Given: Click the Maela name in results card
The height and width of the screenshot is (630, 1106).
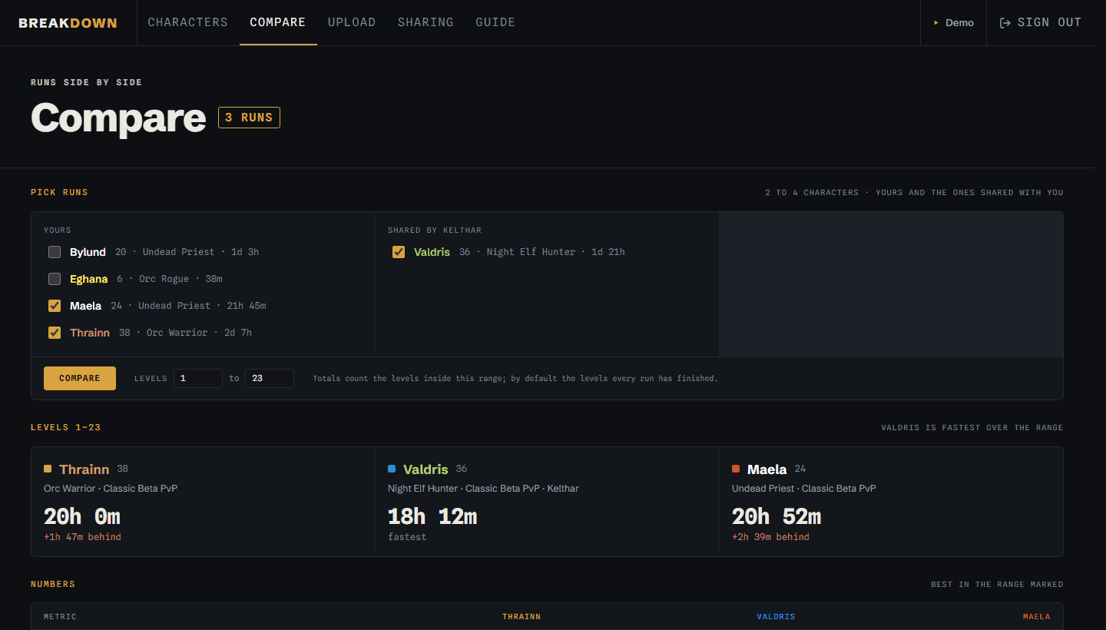Looking at the screenshot, I should pos(767,469).
